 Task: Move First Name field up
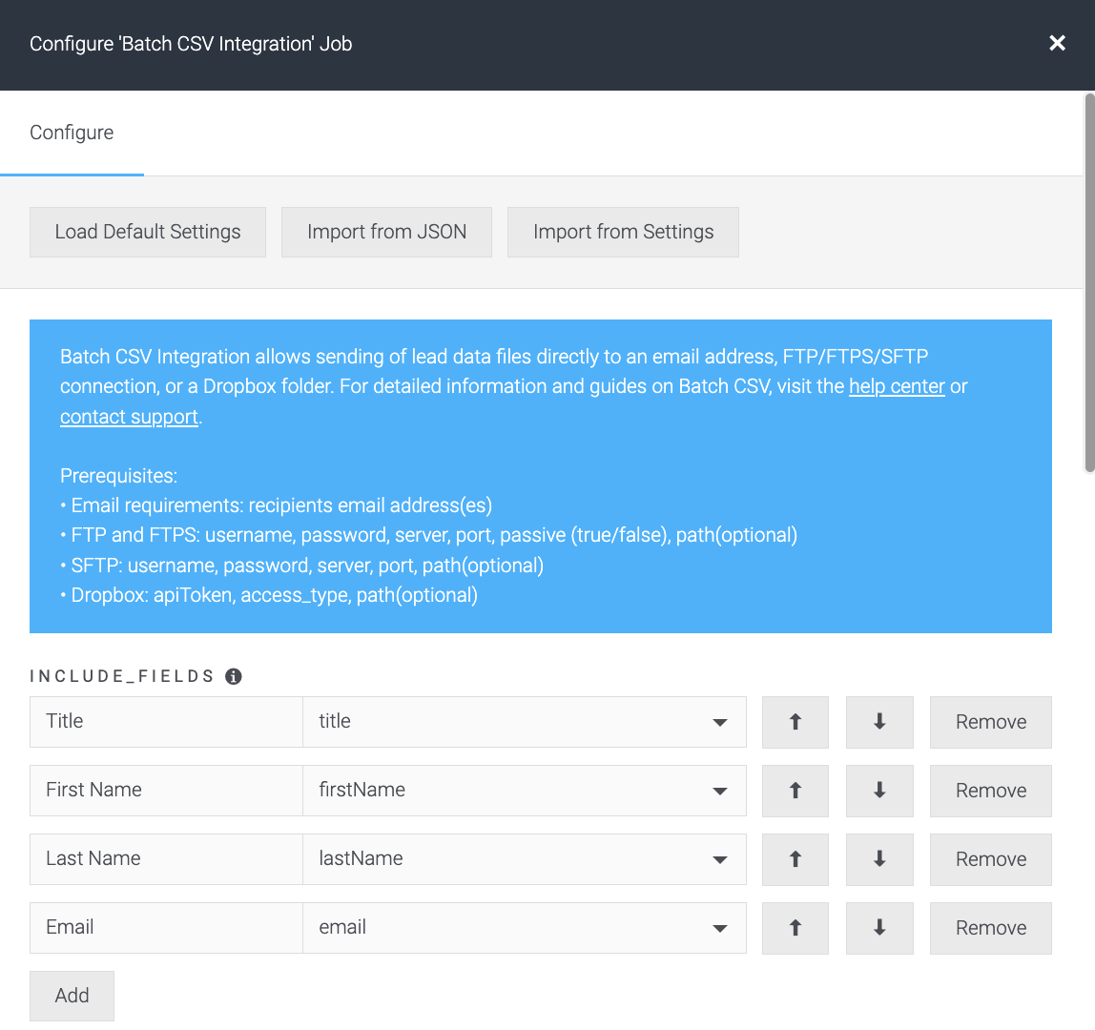(795, 791)
